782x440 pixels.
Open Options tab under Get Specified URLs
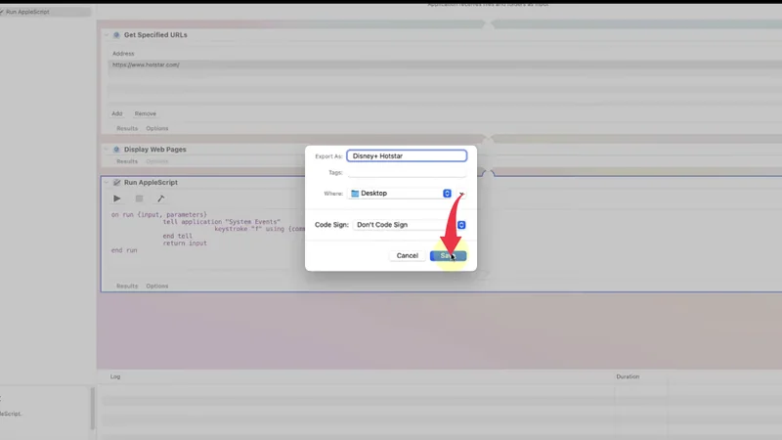(x=157, y=128)
